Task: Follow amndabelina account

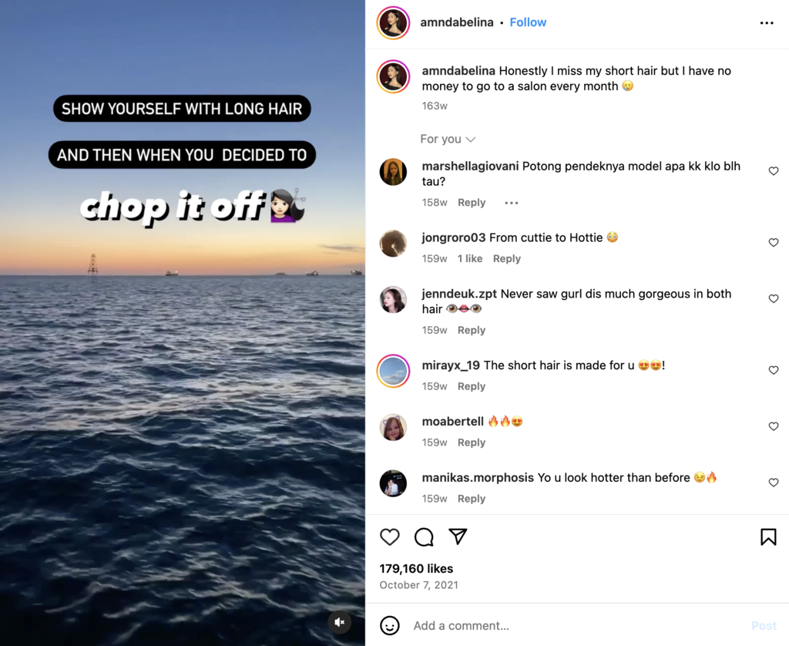Action: (528, 22)
